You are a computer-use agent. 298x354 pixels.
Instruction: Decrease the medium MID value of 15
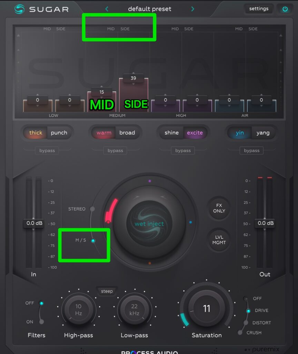(101, 97)
